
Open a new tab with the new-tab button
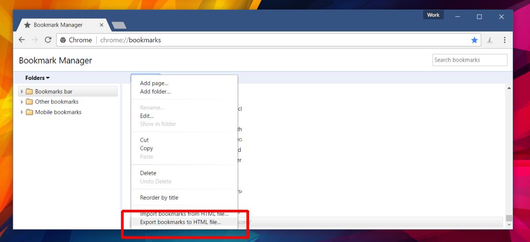(x=119, y=25)
